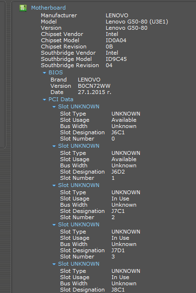The image size is (196, 293).
Task: Click the green Motherboard icon
Action: click(23, 8)
